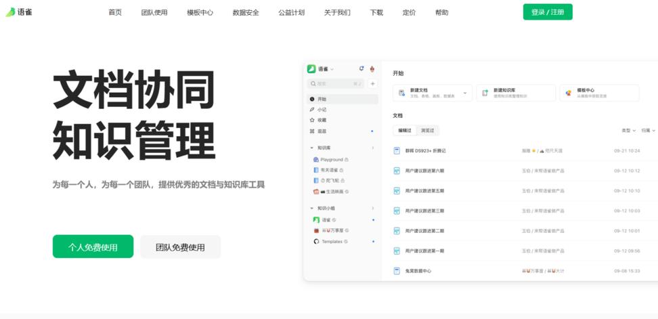
Task: Click the right chevron of 知识小组 section
Action: pyautogui.click(x=372, y=208)
